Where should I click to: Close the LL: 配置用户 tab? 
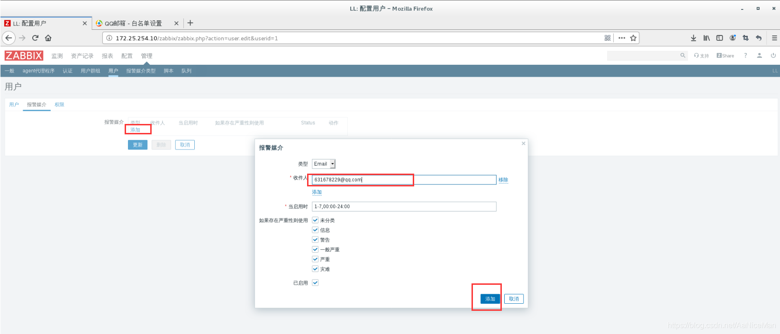point(85,23)
